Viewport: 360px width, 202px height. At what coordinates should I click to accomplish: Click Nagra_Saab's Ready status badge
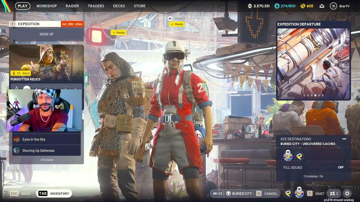(x=118, y=33)
